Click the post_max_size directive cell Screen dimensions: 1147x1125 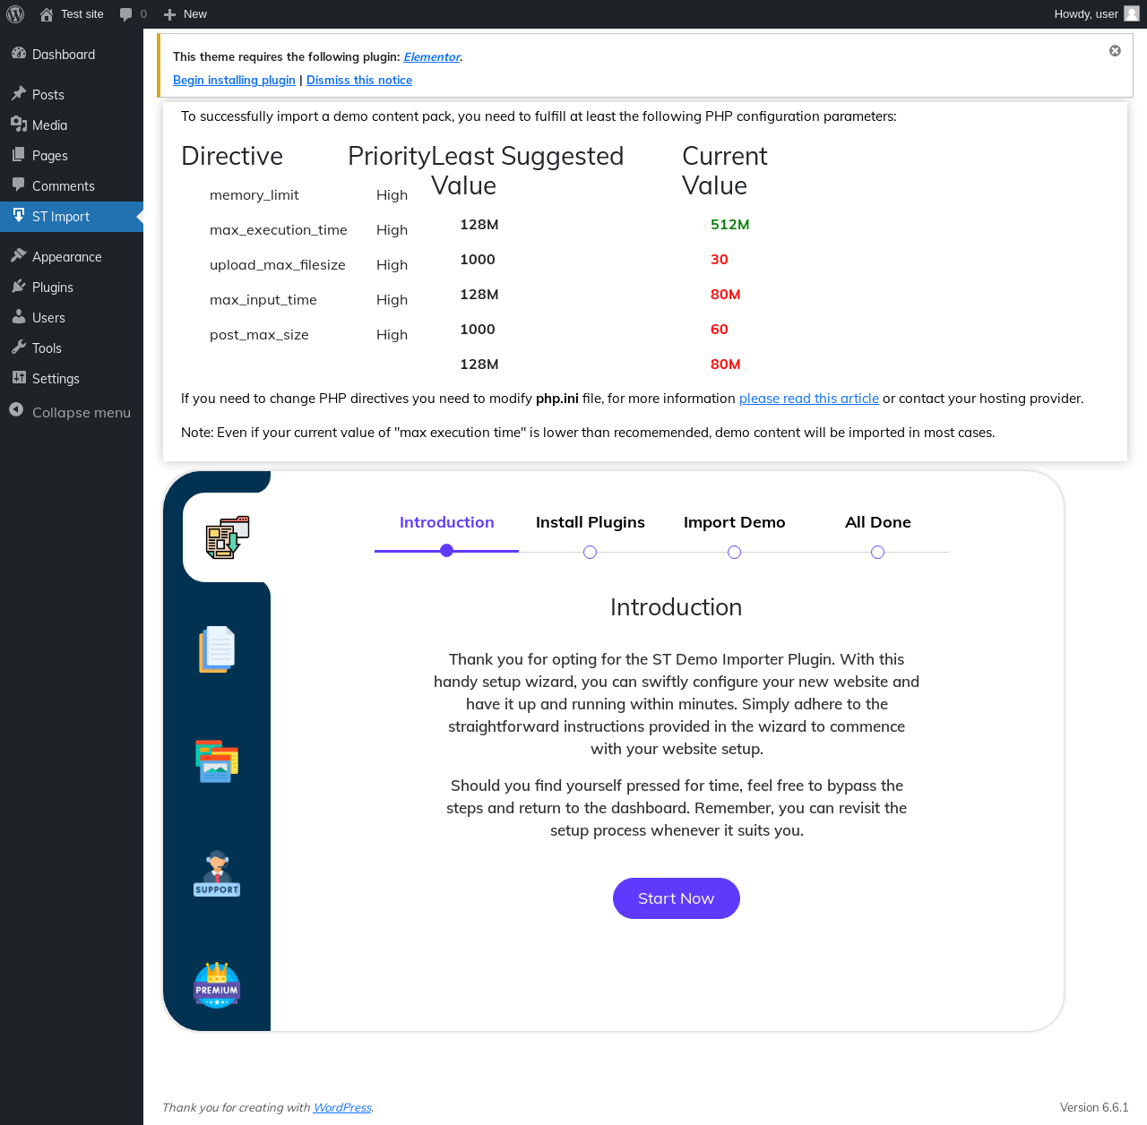259,335
